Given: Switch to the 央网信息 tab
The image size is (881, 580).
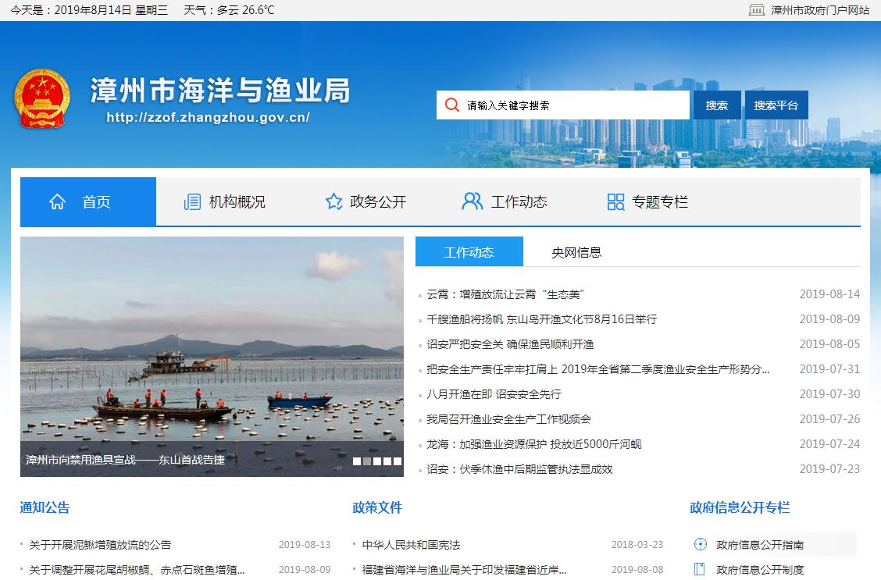Looking at the screenshot, I should tap(576, 252).
